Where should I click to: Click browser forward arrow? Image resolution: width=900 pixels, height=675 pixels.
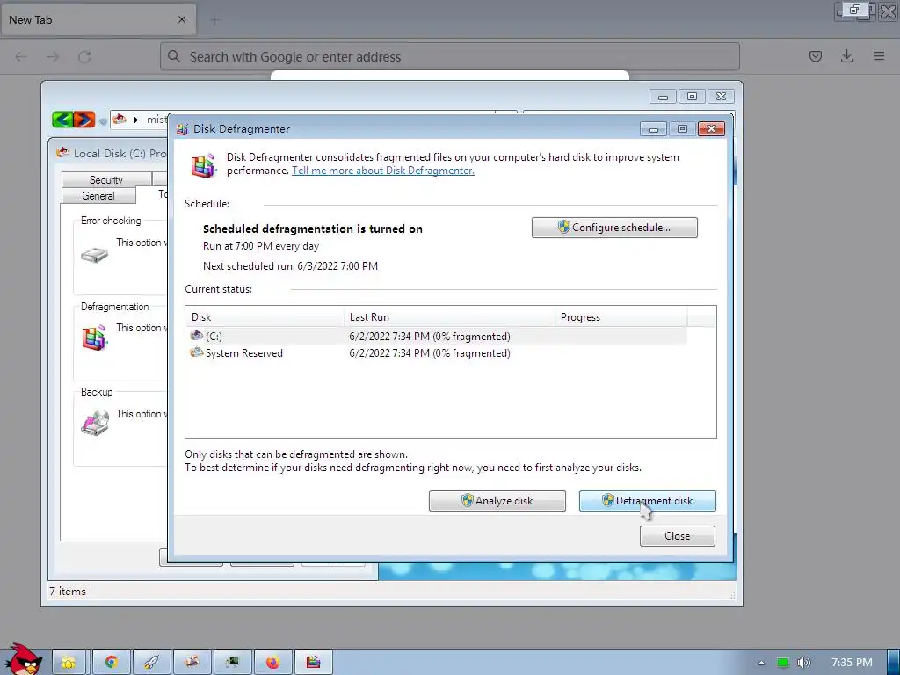coord(53,57)
